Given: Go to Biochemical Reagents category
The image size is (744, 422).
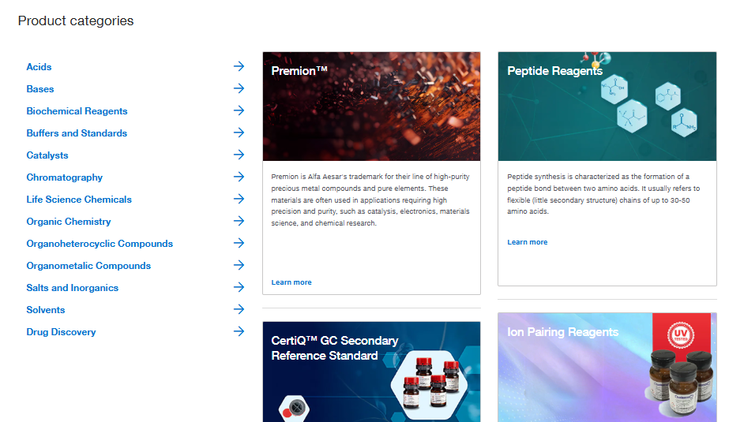Looking at the screenshot, I should [77, 111].
